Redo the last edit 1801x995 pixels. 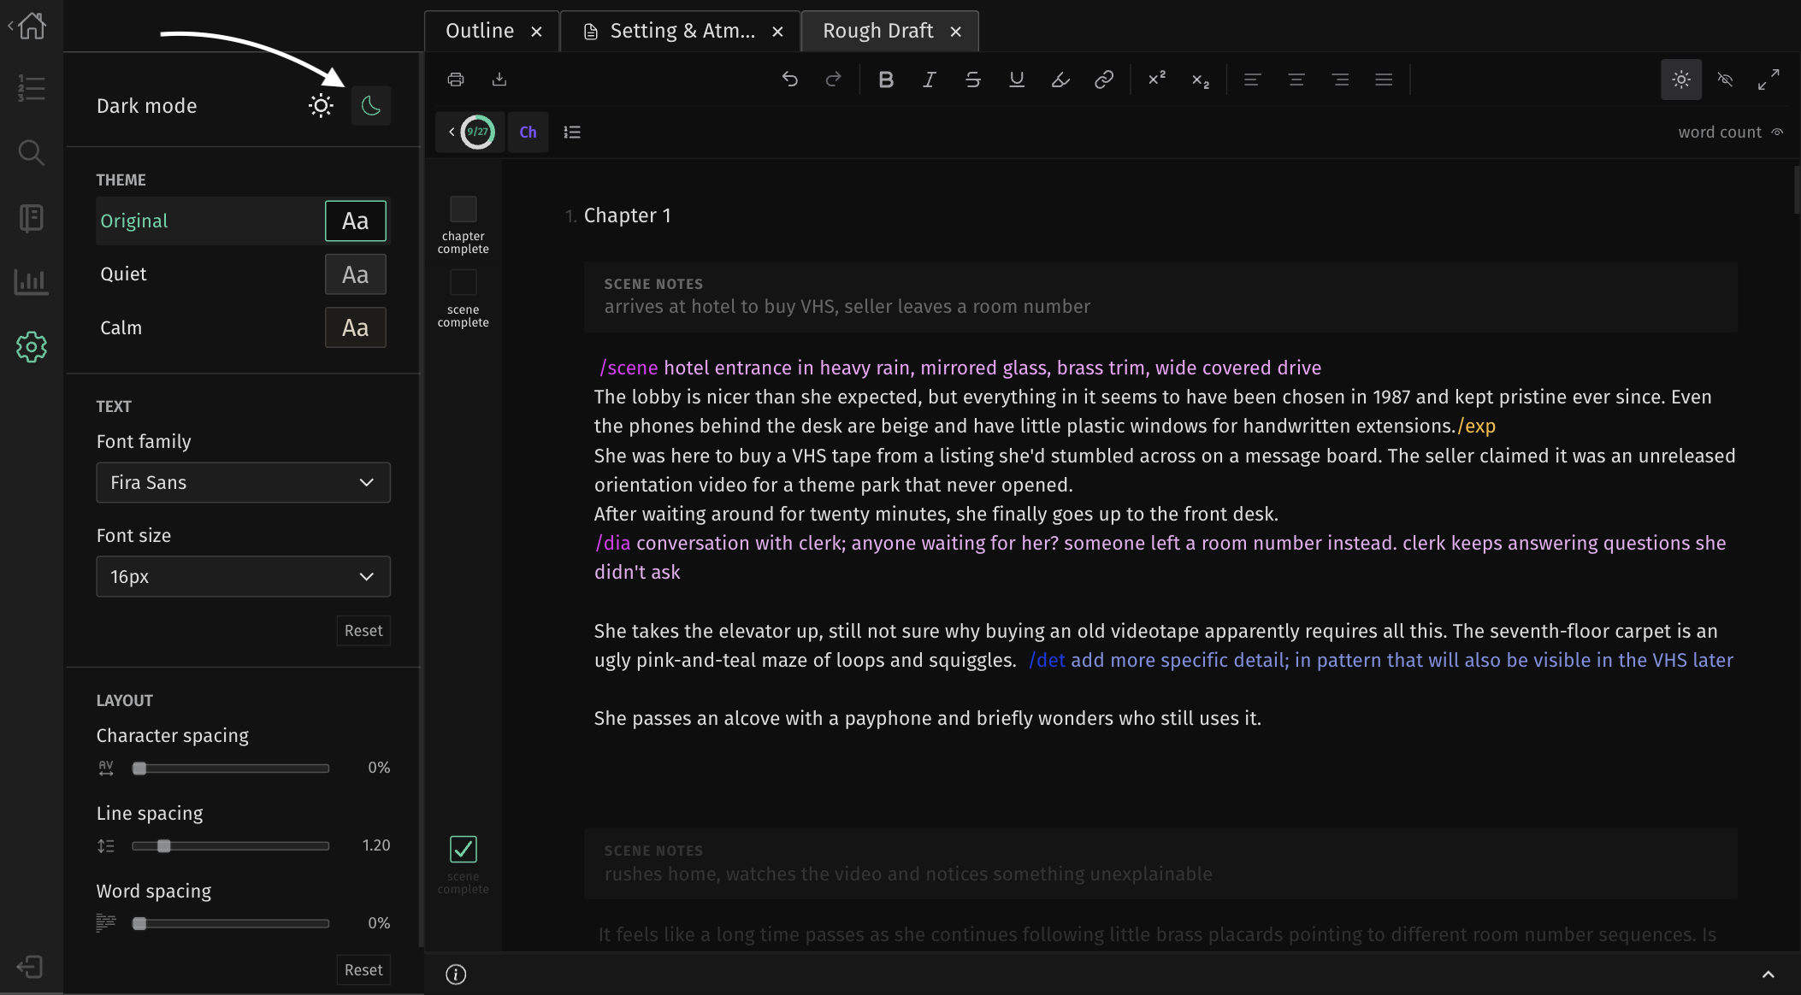(833, 79)
